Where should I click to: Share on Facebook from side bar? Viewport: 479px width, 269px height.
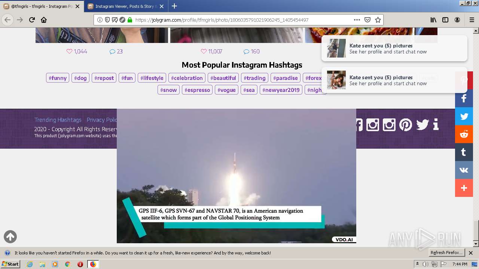(x=464, y=98)
